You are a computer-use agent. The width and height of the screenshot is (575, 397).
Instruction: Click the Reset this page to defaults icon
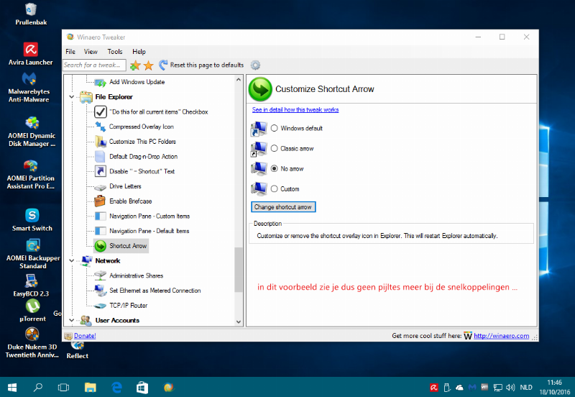[x=164, y=65]
